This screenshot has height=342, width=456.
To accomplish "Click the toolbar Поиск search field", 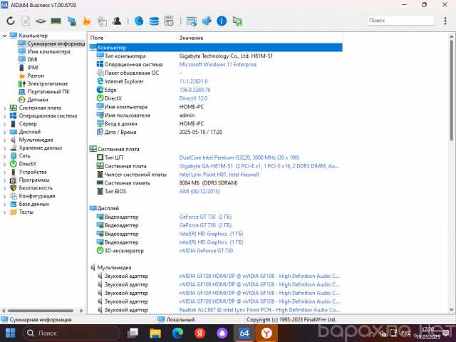I will click(400, 21).
